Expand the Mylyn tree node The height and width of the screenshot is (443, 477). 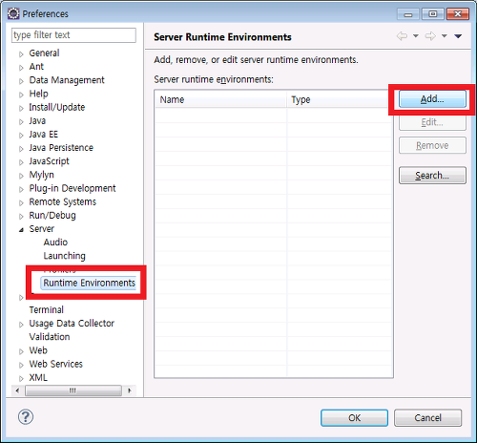[x=21, y=176]
